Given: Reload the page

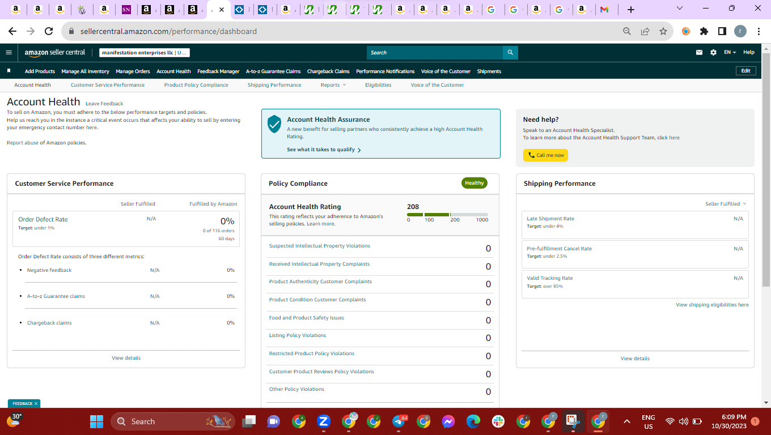Looking at the screenshot, I should tap(49, 31).
